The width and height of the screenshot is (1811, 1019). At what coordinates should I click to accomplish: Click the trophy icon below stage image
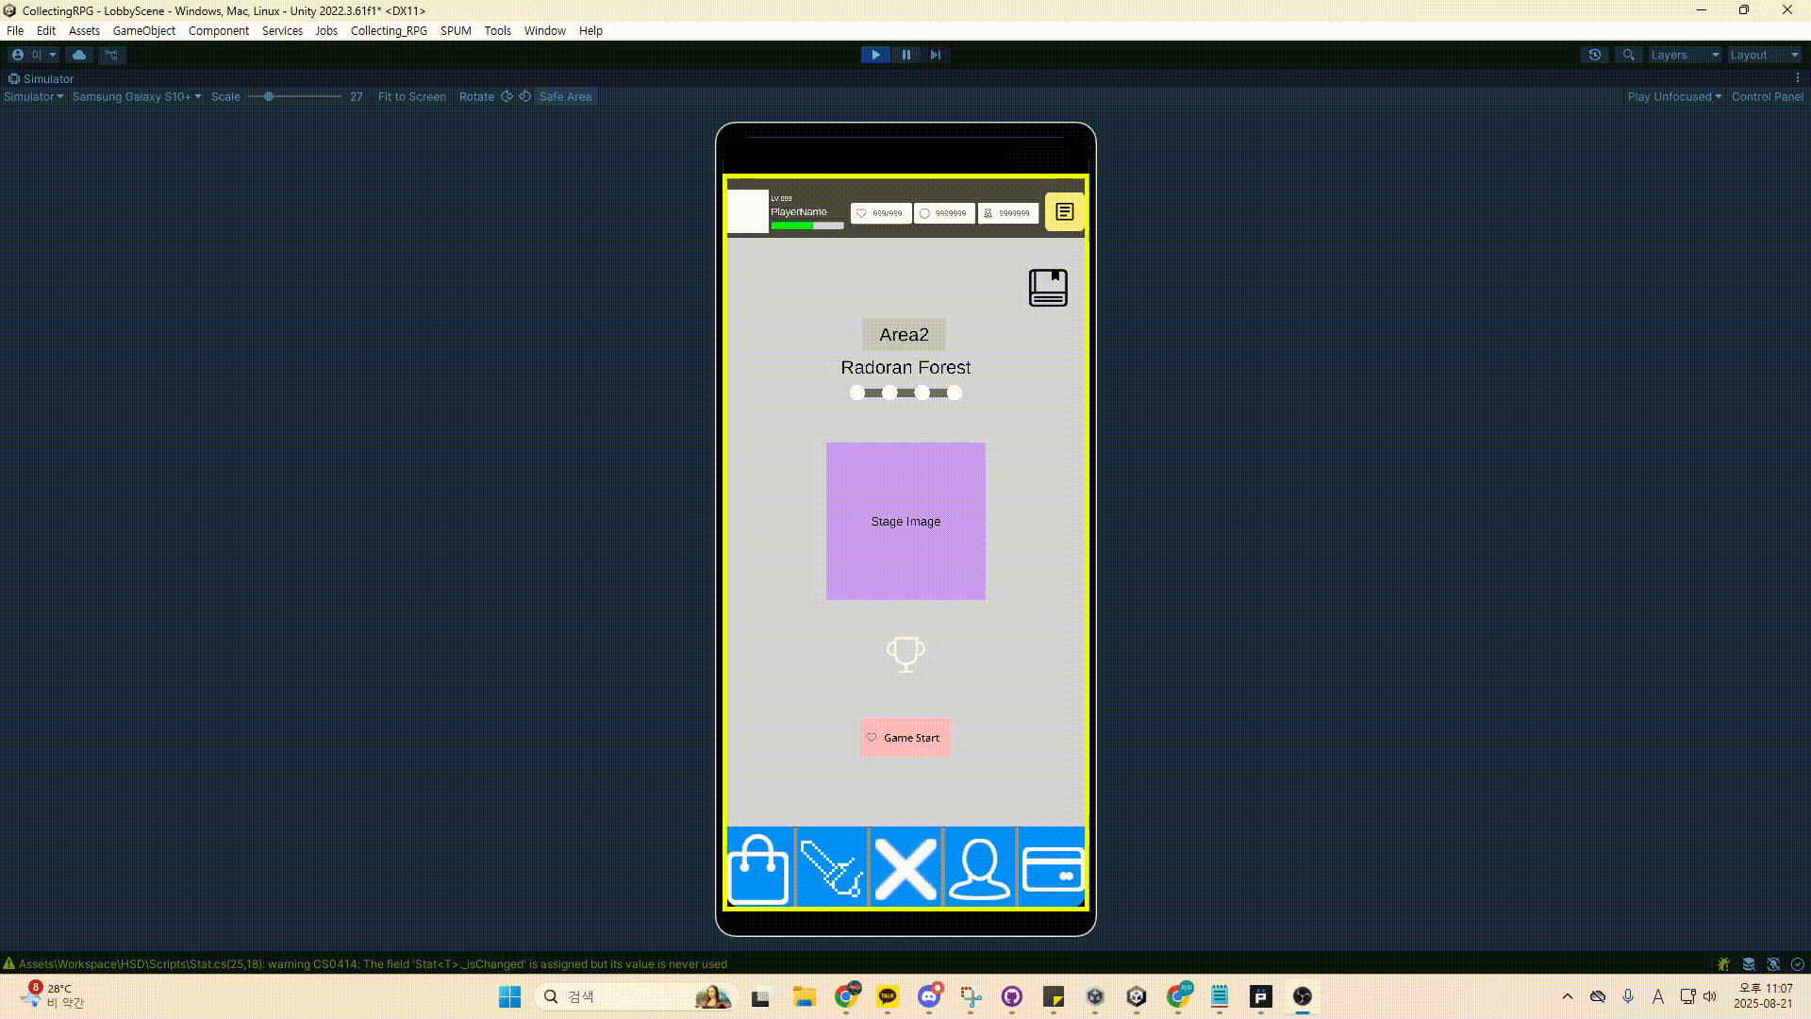coord(905,654)
